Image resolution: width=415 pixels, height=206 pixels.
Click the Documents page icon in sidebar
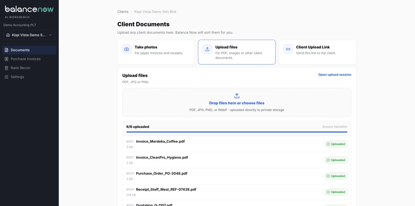(6, 50)
